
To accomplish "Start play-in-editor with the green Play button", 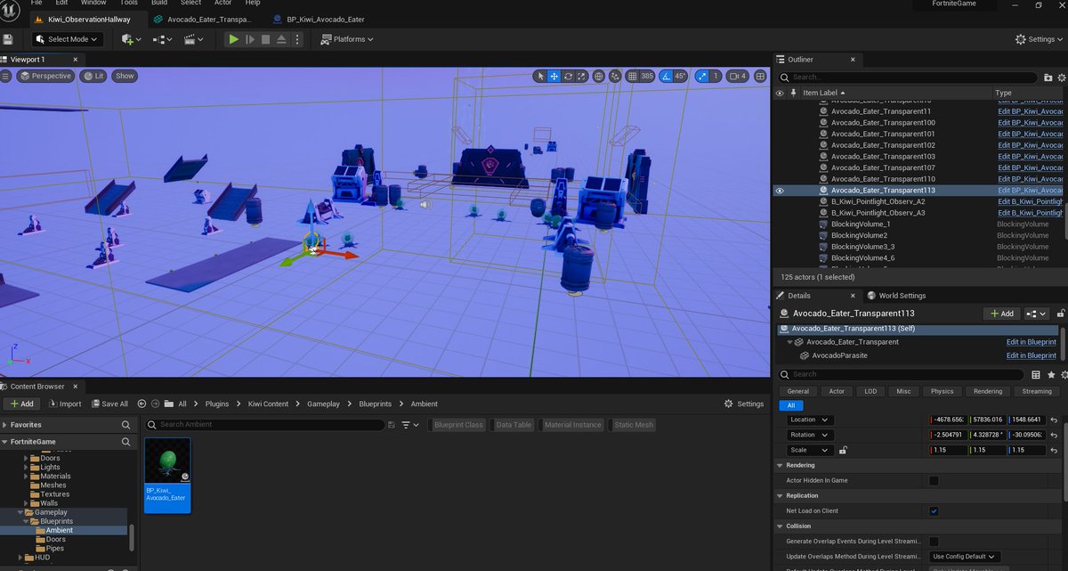I will tap(233, 39).
